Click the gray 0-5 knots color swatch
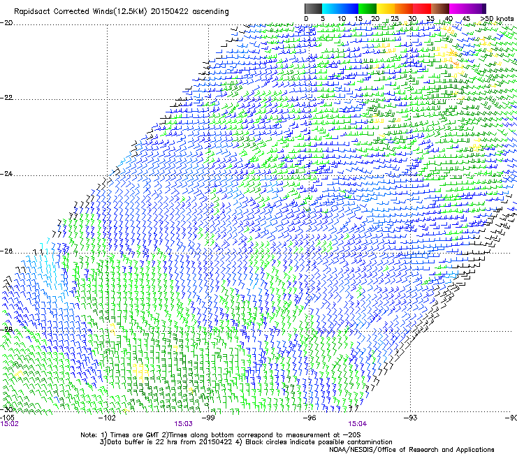Viewport: 517px width, 454px height. pos(313,8)
